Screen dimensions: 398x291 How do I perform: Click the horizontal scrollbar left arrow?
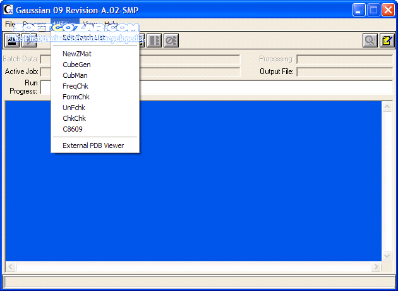(11, 266)
